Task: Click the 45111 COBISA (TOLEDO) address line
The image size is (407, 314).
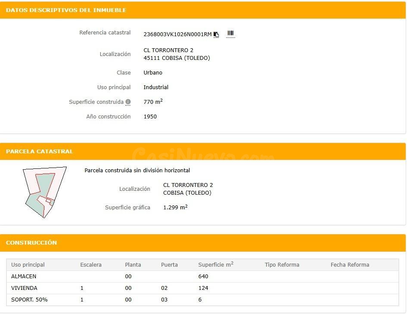Action: (177, 58)
